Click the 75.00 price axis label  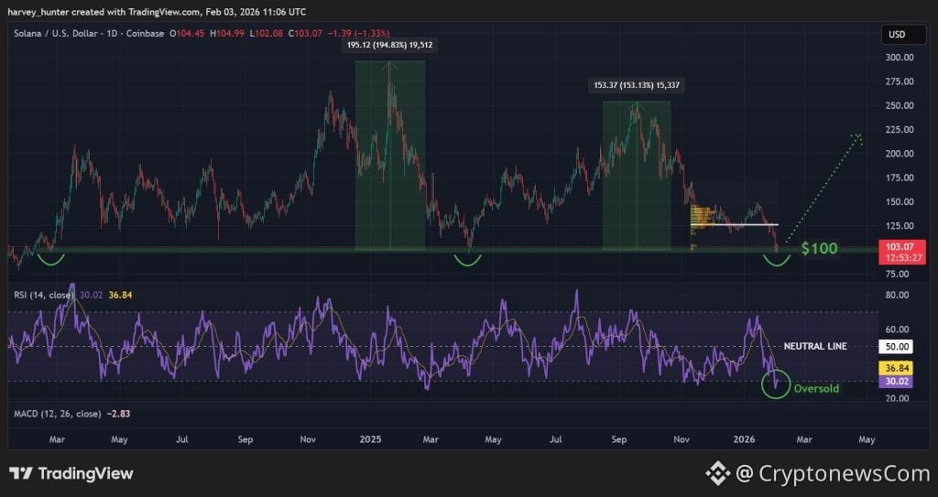click(897, 274)
